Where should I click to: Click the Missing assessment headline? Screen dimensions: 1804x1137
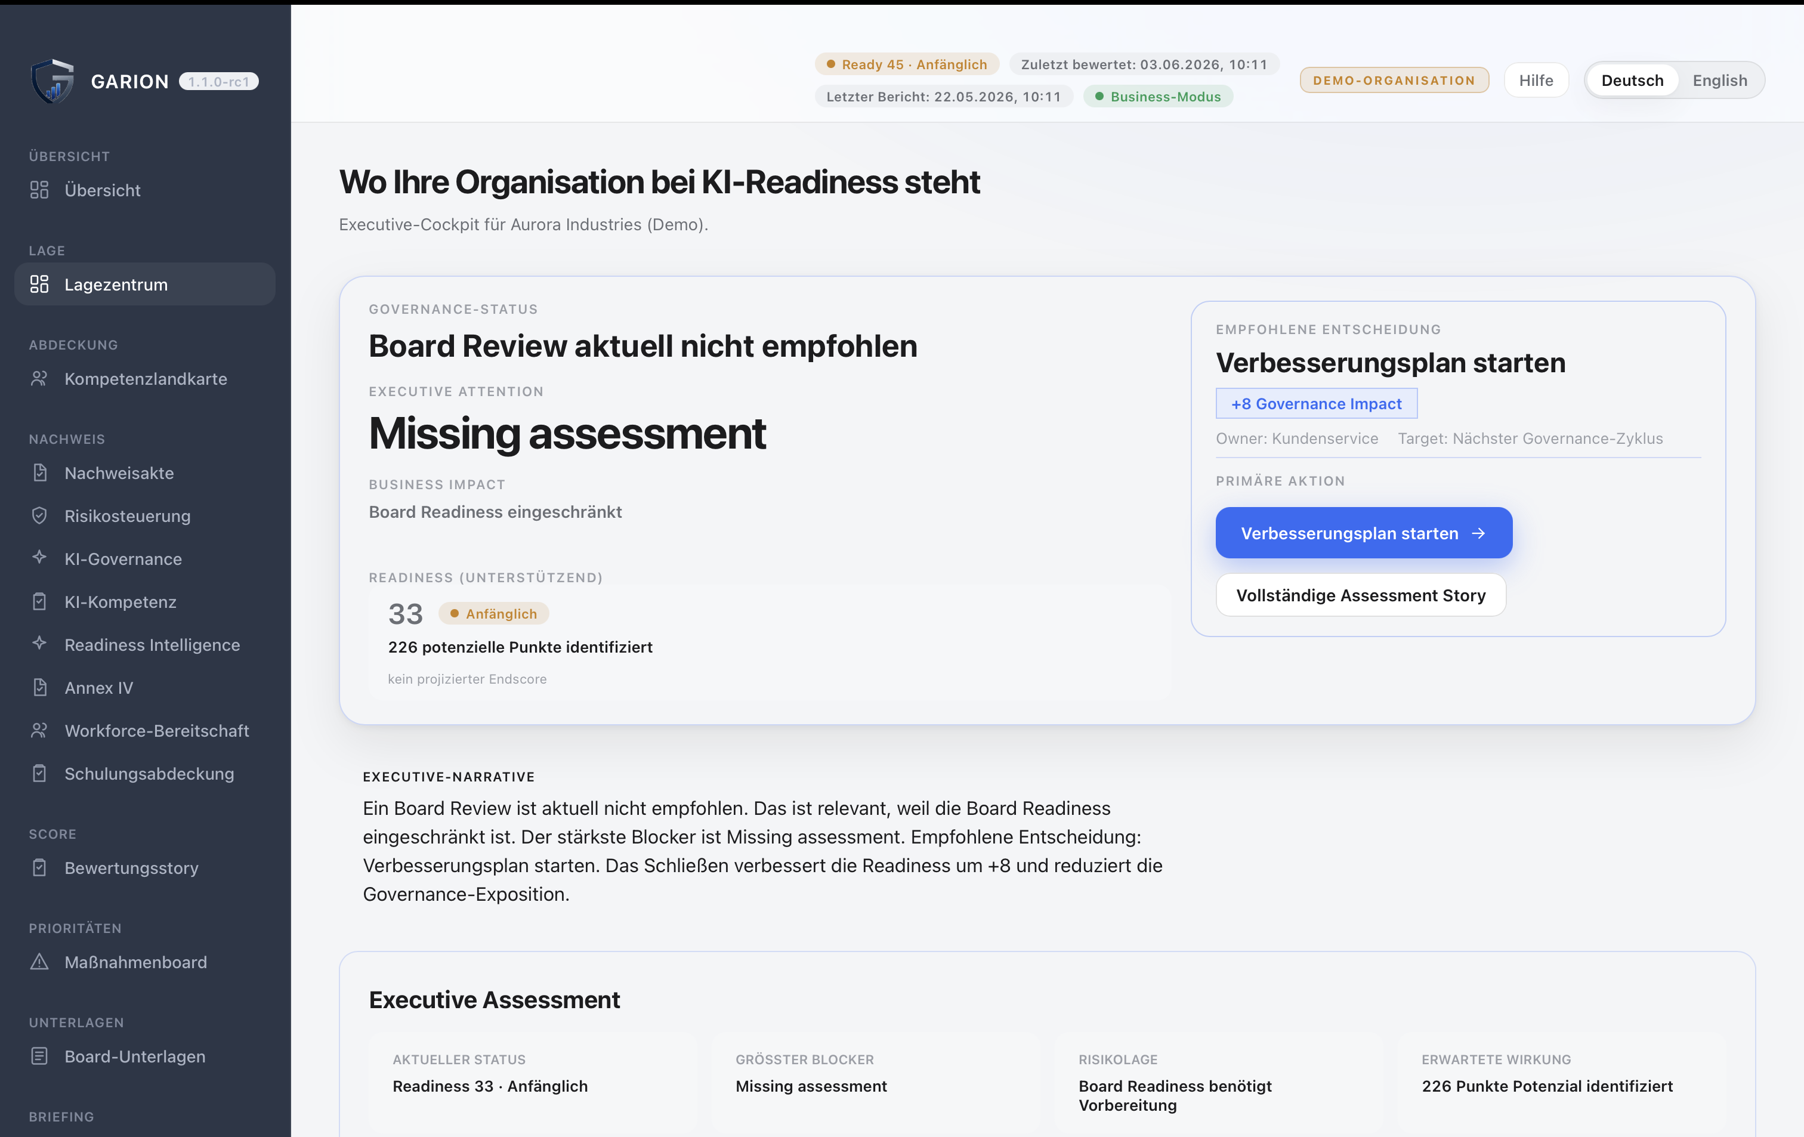pos(567,433)
